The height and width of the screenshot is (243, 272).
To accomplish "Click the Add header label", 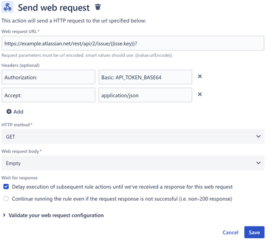I will tap(18, 111).
